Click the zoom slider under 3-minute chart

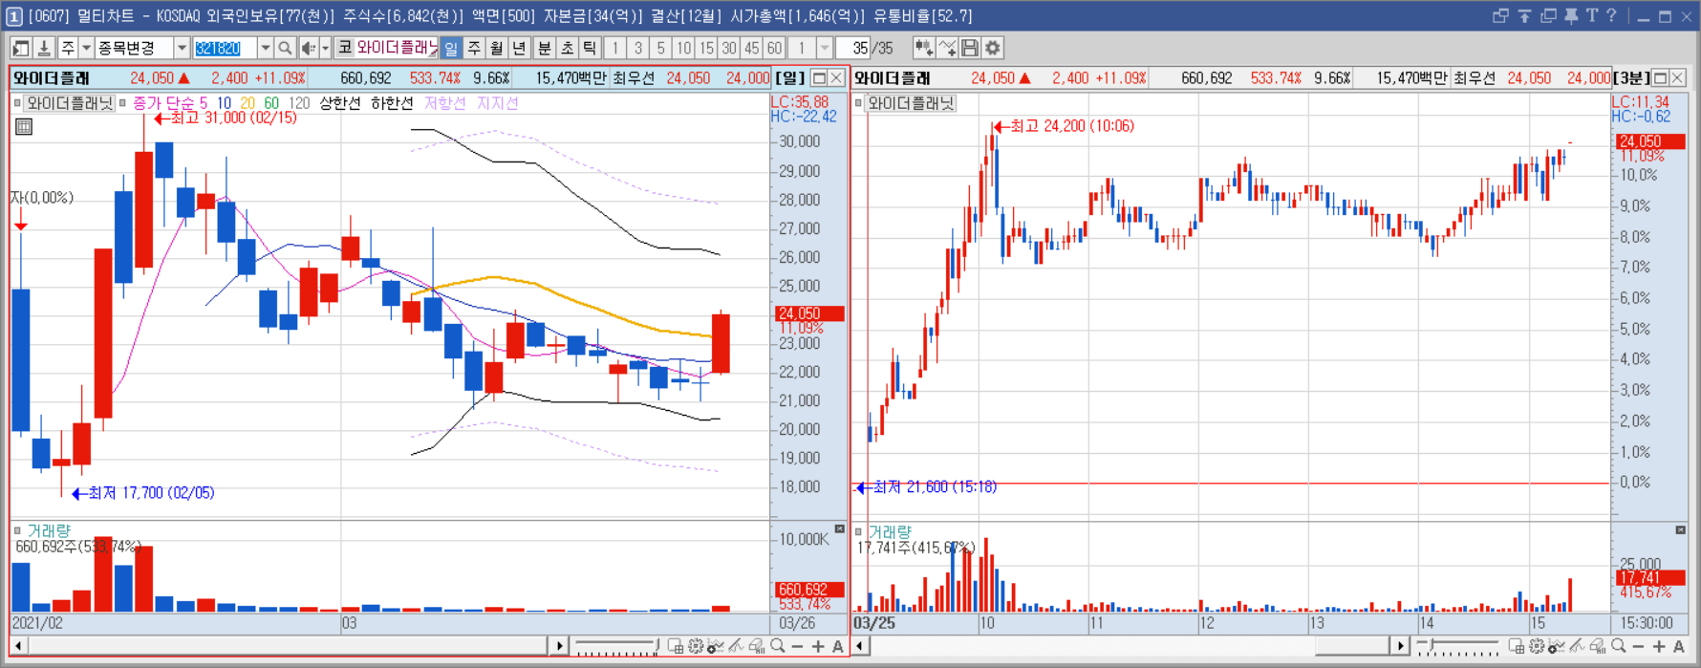tap(1458, 646)
